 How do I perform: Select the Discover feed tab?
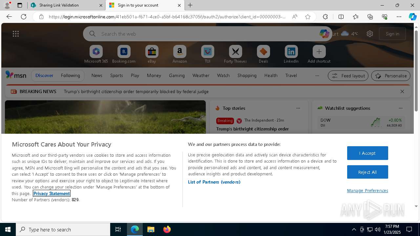tap(44, 75)
